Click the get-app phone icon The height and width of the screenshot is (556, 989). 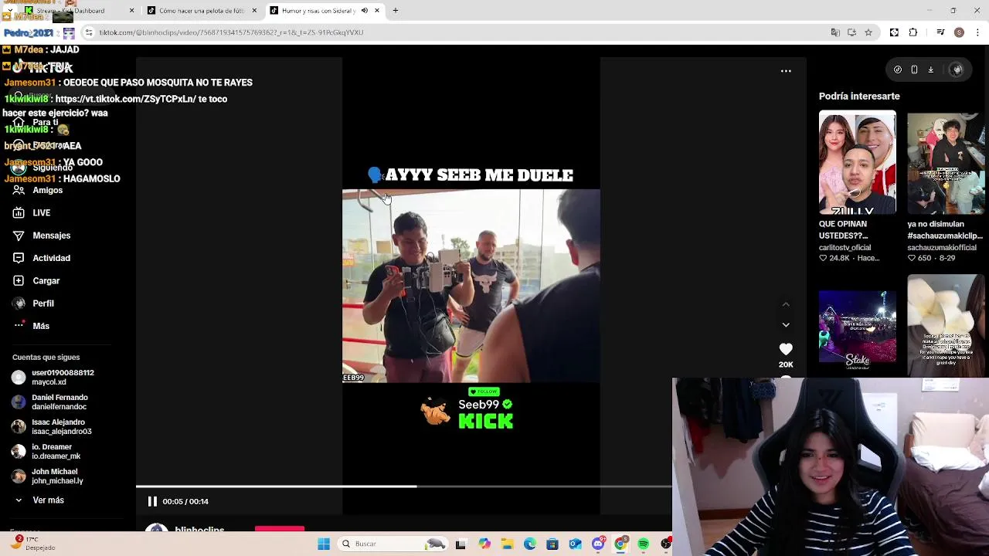tap(914, 69)
